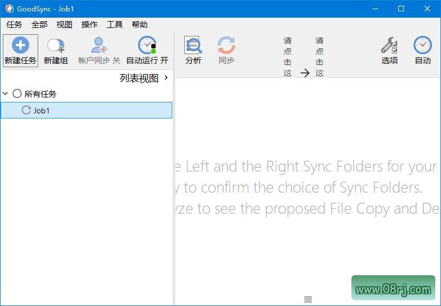441x306 pixels.
Task: Close the GoodSync window
Action: coord(427,9)
